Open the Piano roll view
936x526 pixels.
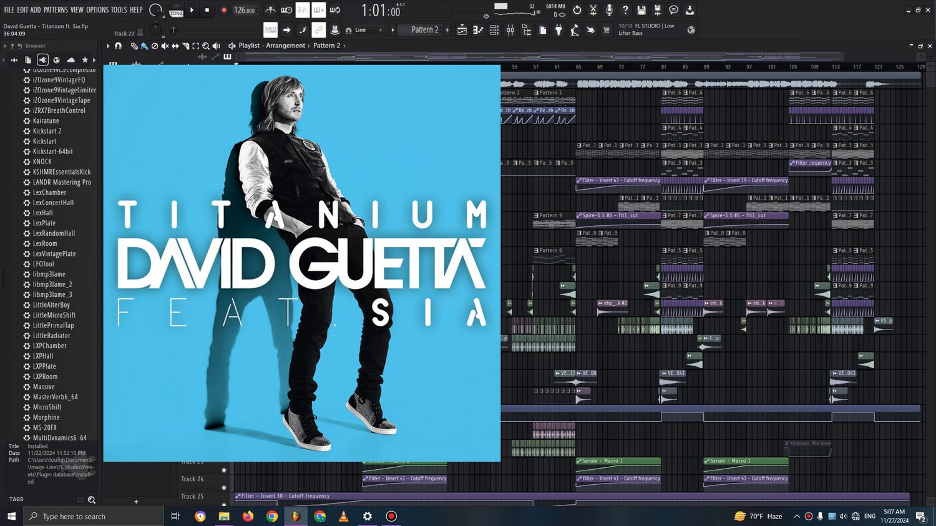479,30
